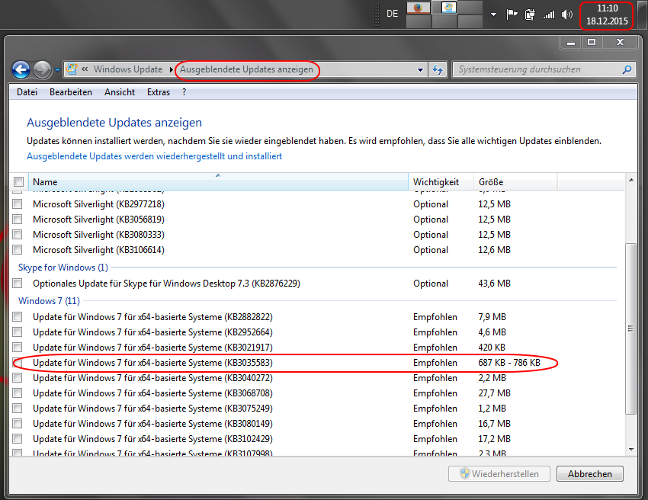Screen dimensions: 648x500
Task: Tick the Skype KB2876229 update checkbox
Action: click(18, 284)
